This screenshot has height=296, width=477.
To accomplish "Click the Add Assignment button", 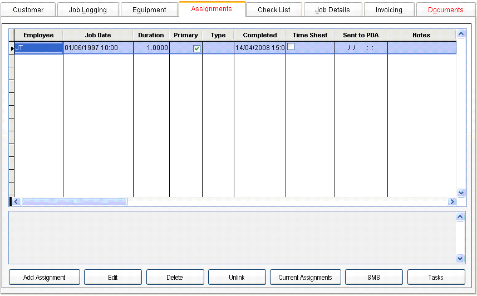I will point(45,277).
